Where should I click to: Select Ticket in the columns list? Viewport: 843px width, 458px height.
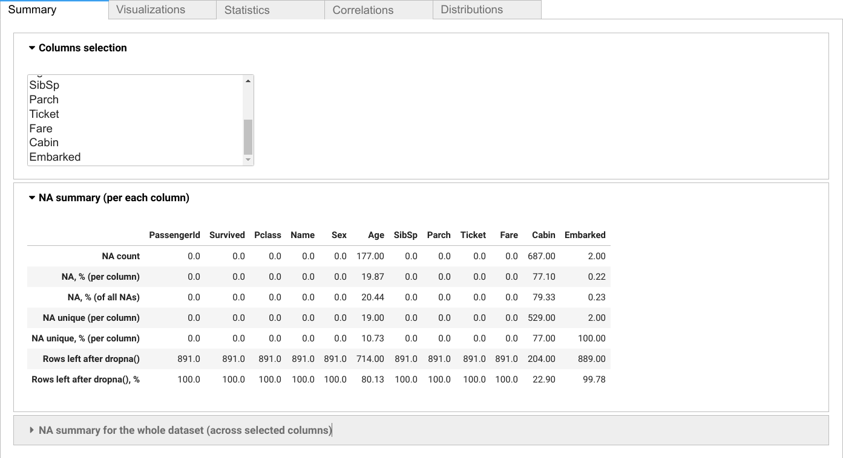point(136,114)
